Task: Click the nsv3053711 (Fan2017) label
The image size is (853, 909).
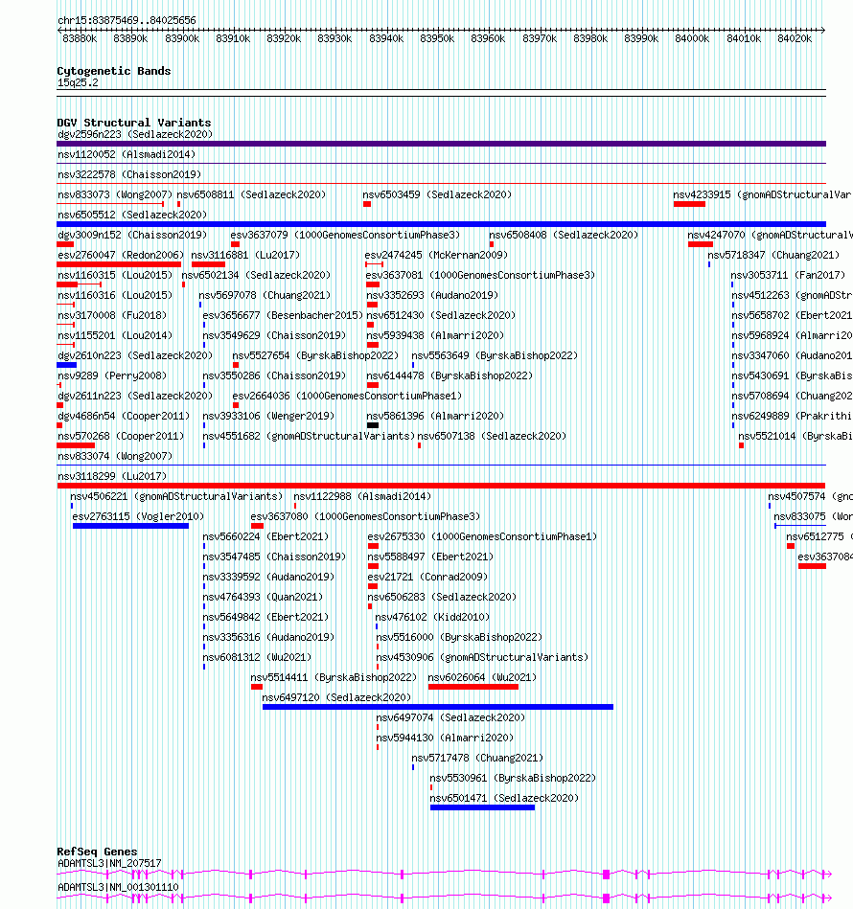Action: click(x=788, y=275)
